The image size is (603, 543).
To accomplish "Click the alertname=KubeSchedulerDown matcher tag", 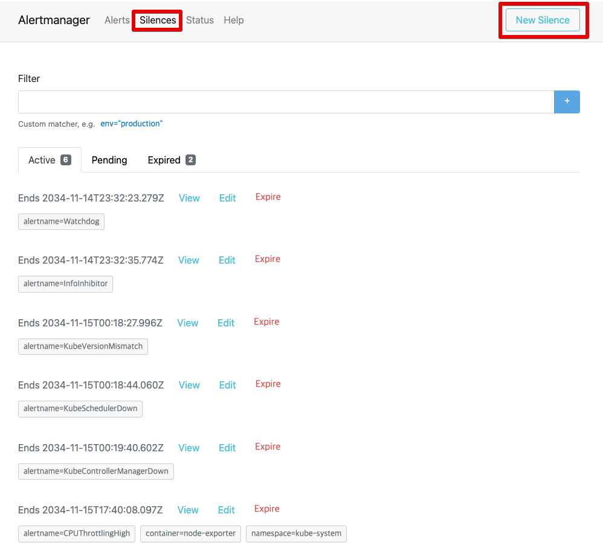I will pyautogui.click(x=80, y=408).
